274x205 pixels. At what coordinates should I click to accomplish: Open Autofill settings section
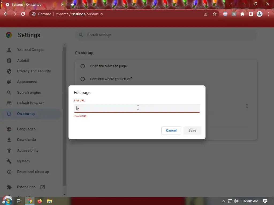[x=23, y=60]
